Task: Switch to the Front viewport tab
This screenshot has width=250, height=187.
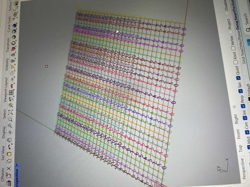Action: coord(238,134)
